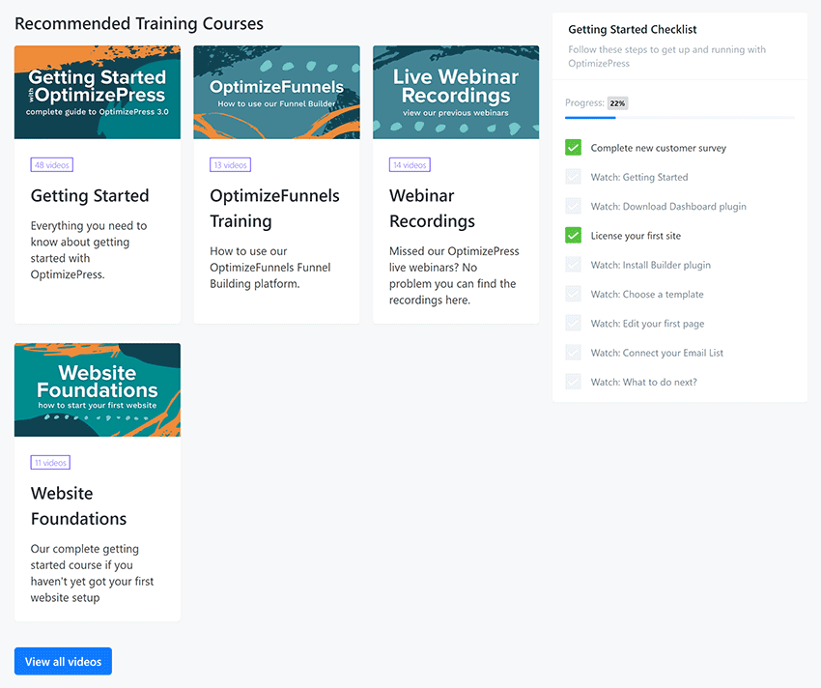Click the checklist progress bar
The width and height of the screenshot is (821, 688).
coord(680,117)
